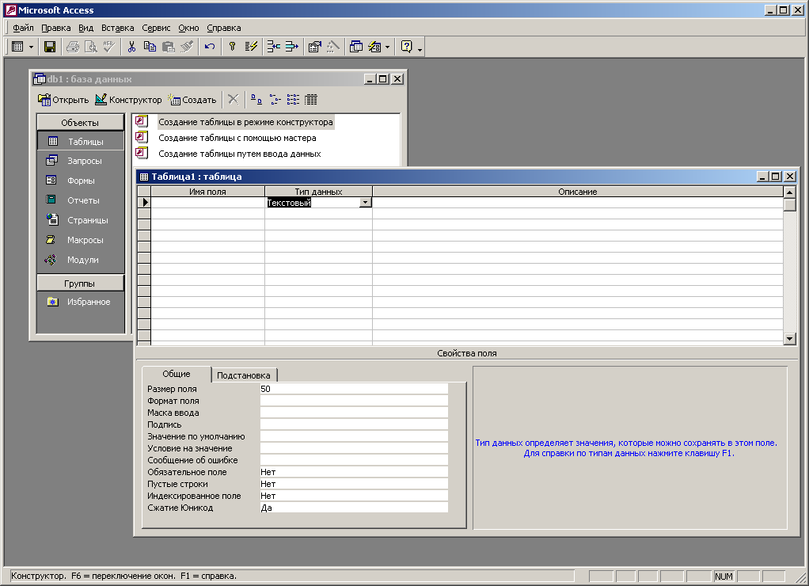Open the Избранное group
This screenshot has width=809, height=586.
point(81,302)
